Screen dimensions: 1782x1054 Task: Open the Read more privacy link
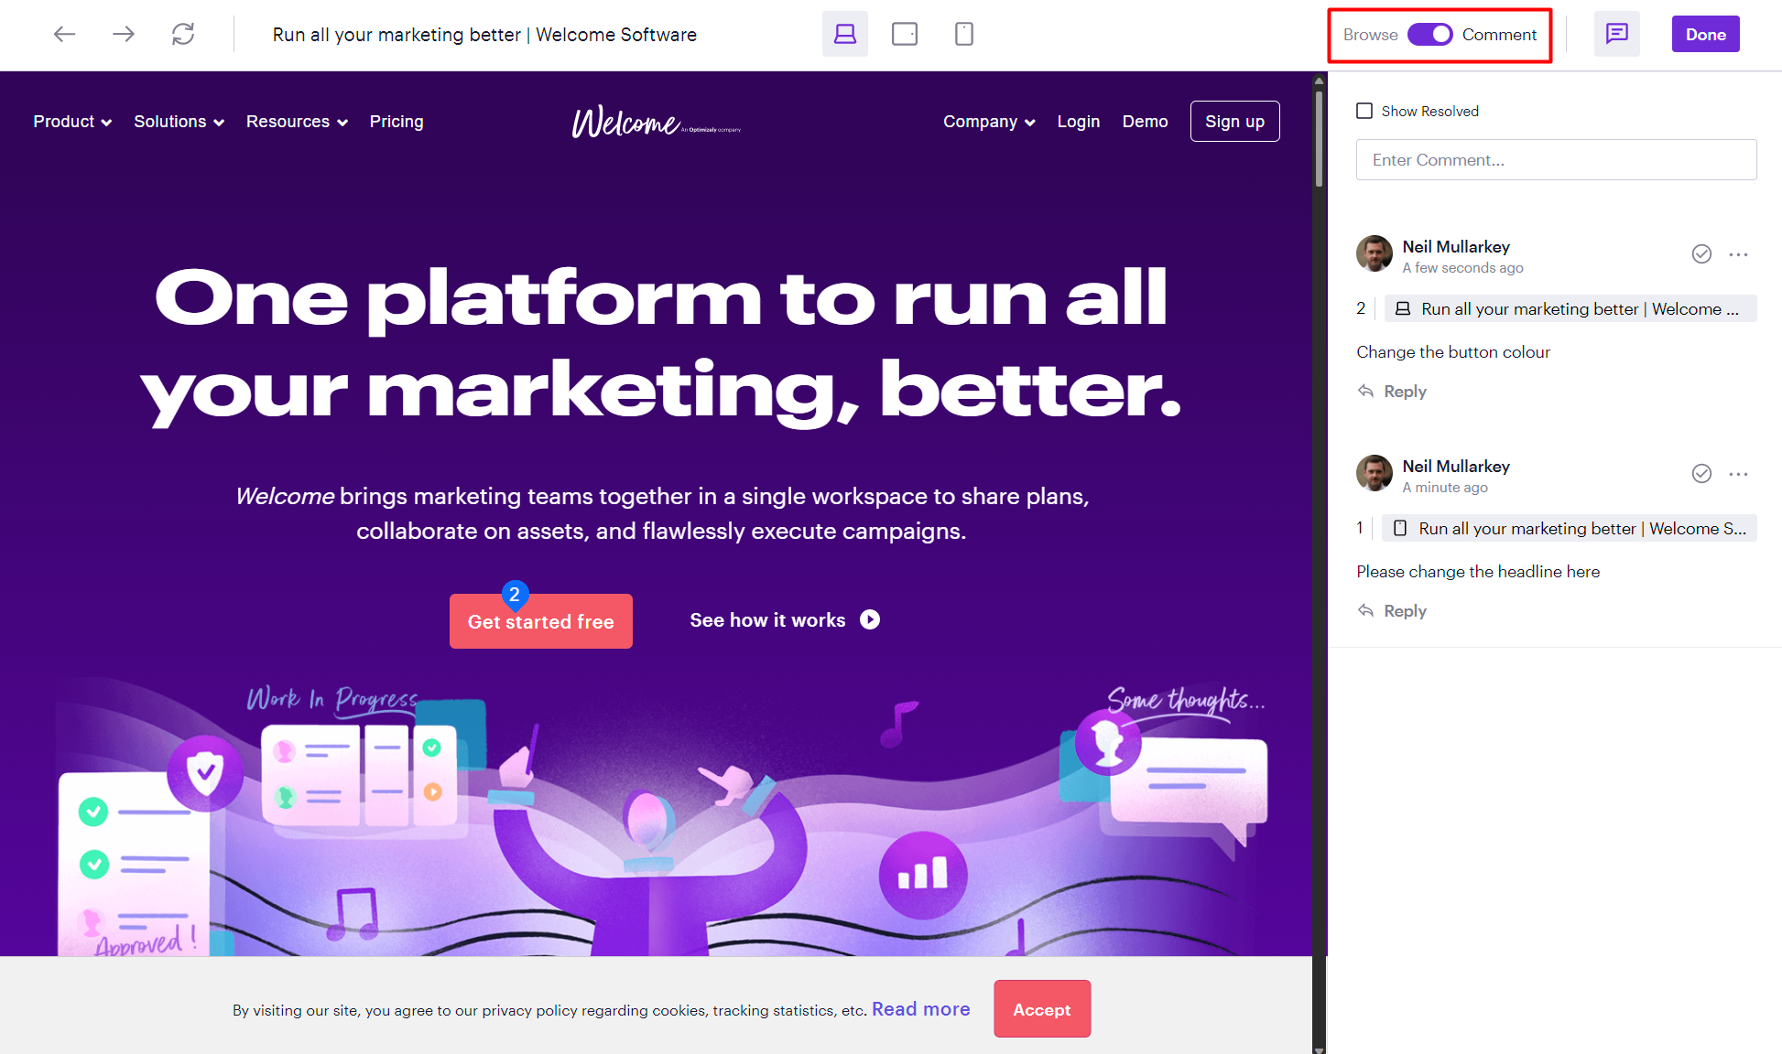(920, 1009)
